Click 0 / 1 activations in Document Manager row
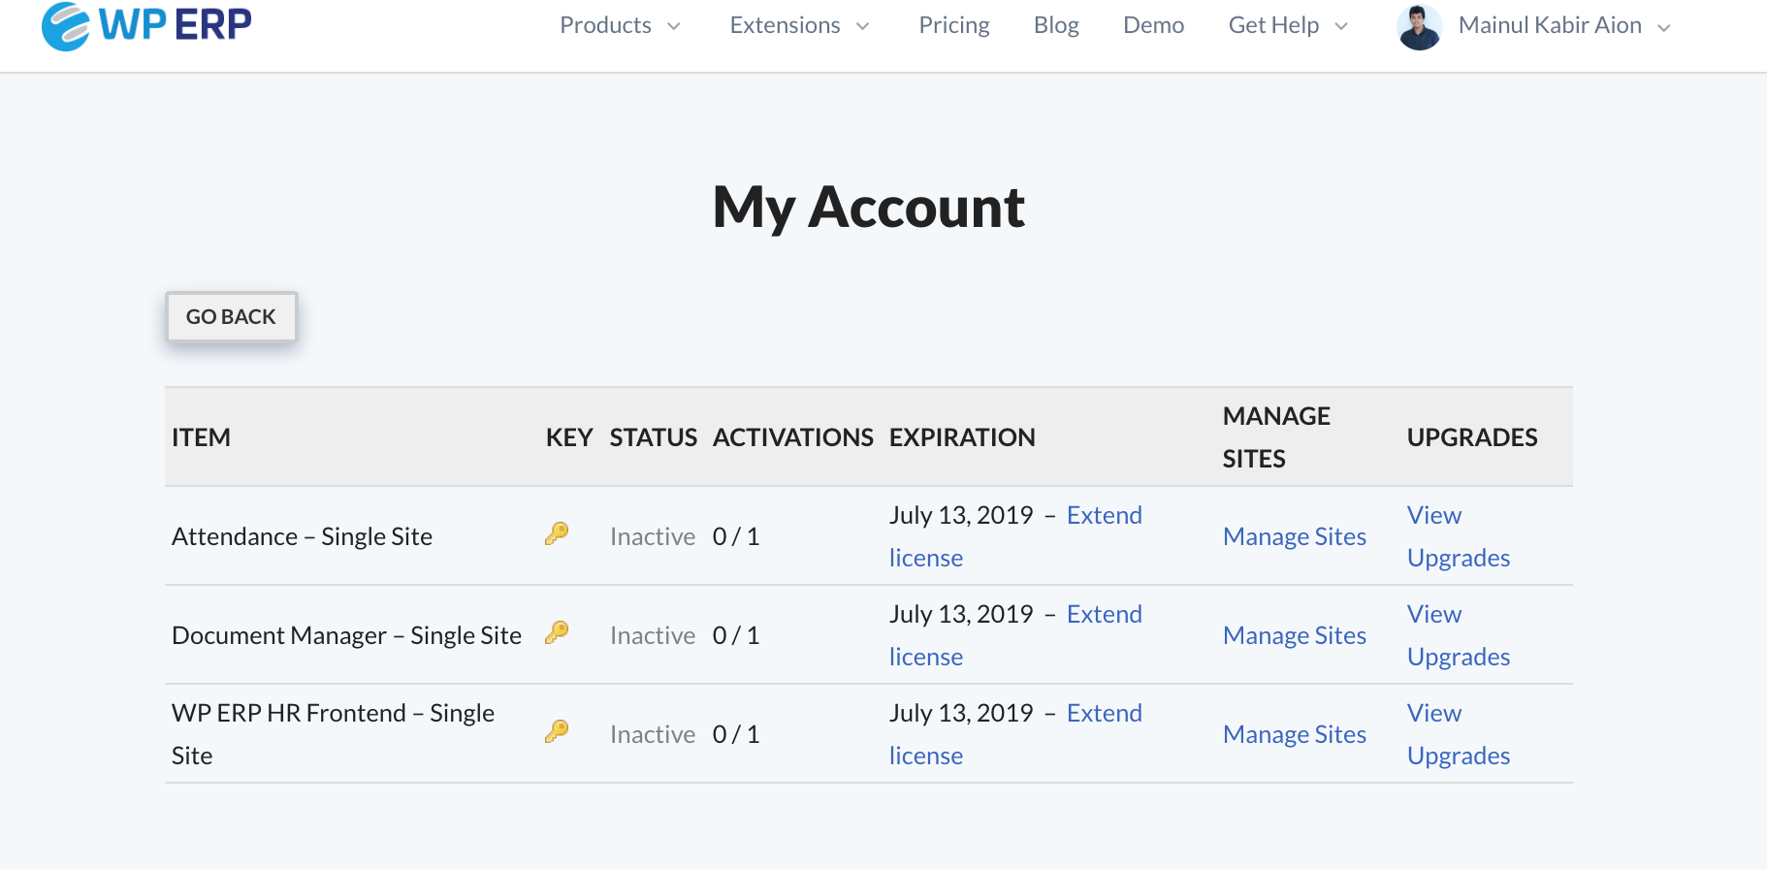Viewport: 1767px width, 869px height. 736,635
